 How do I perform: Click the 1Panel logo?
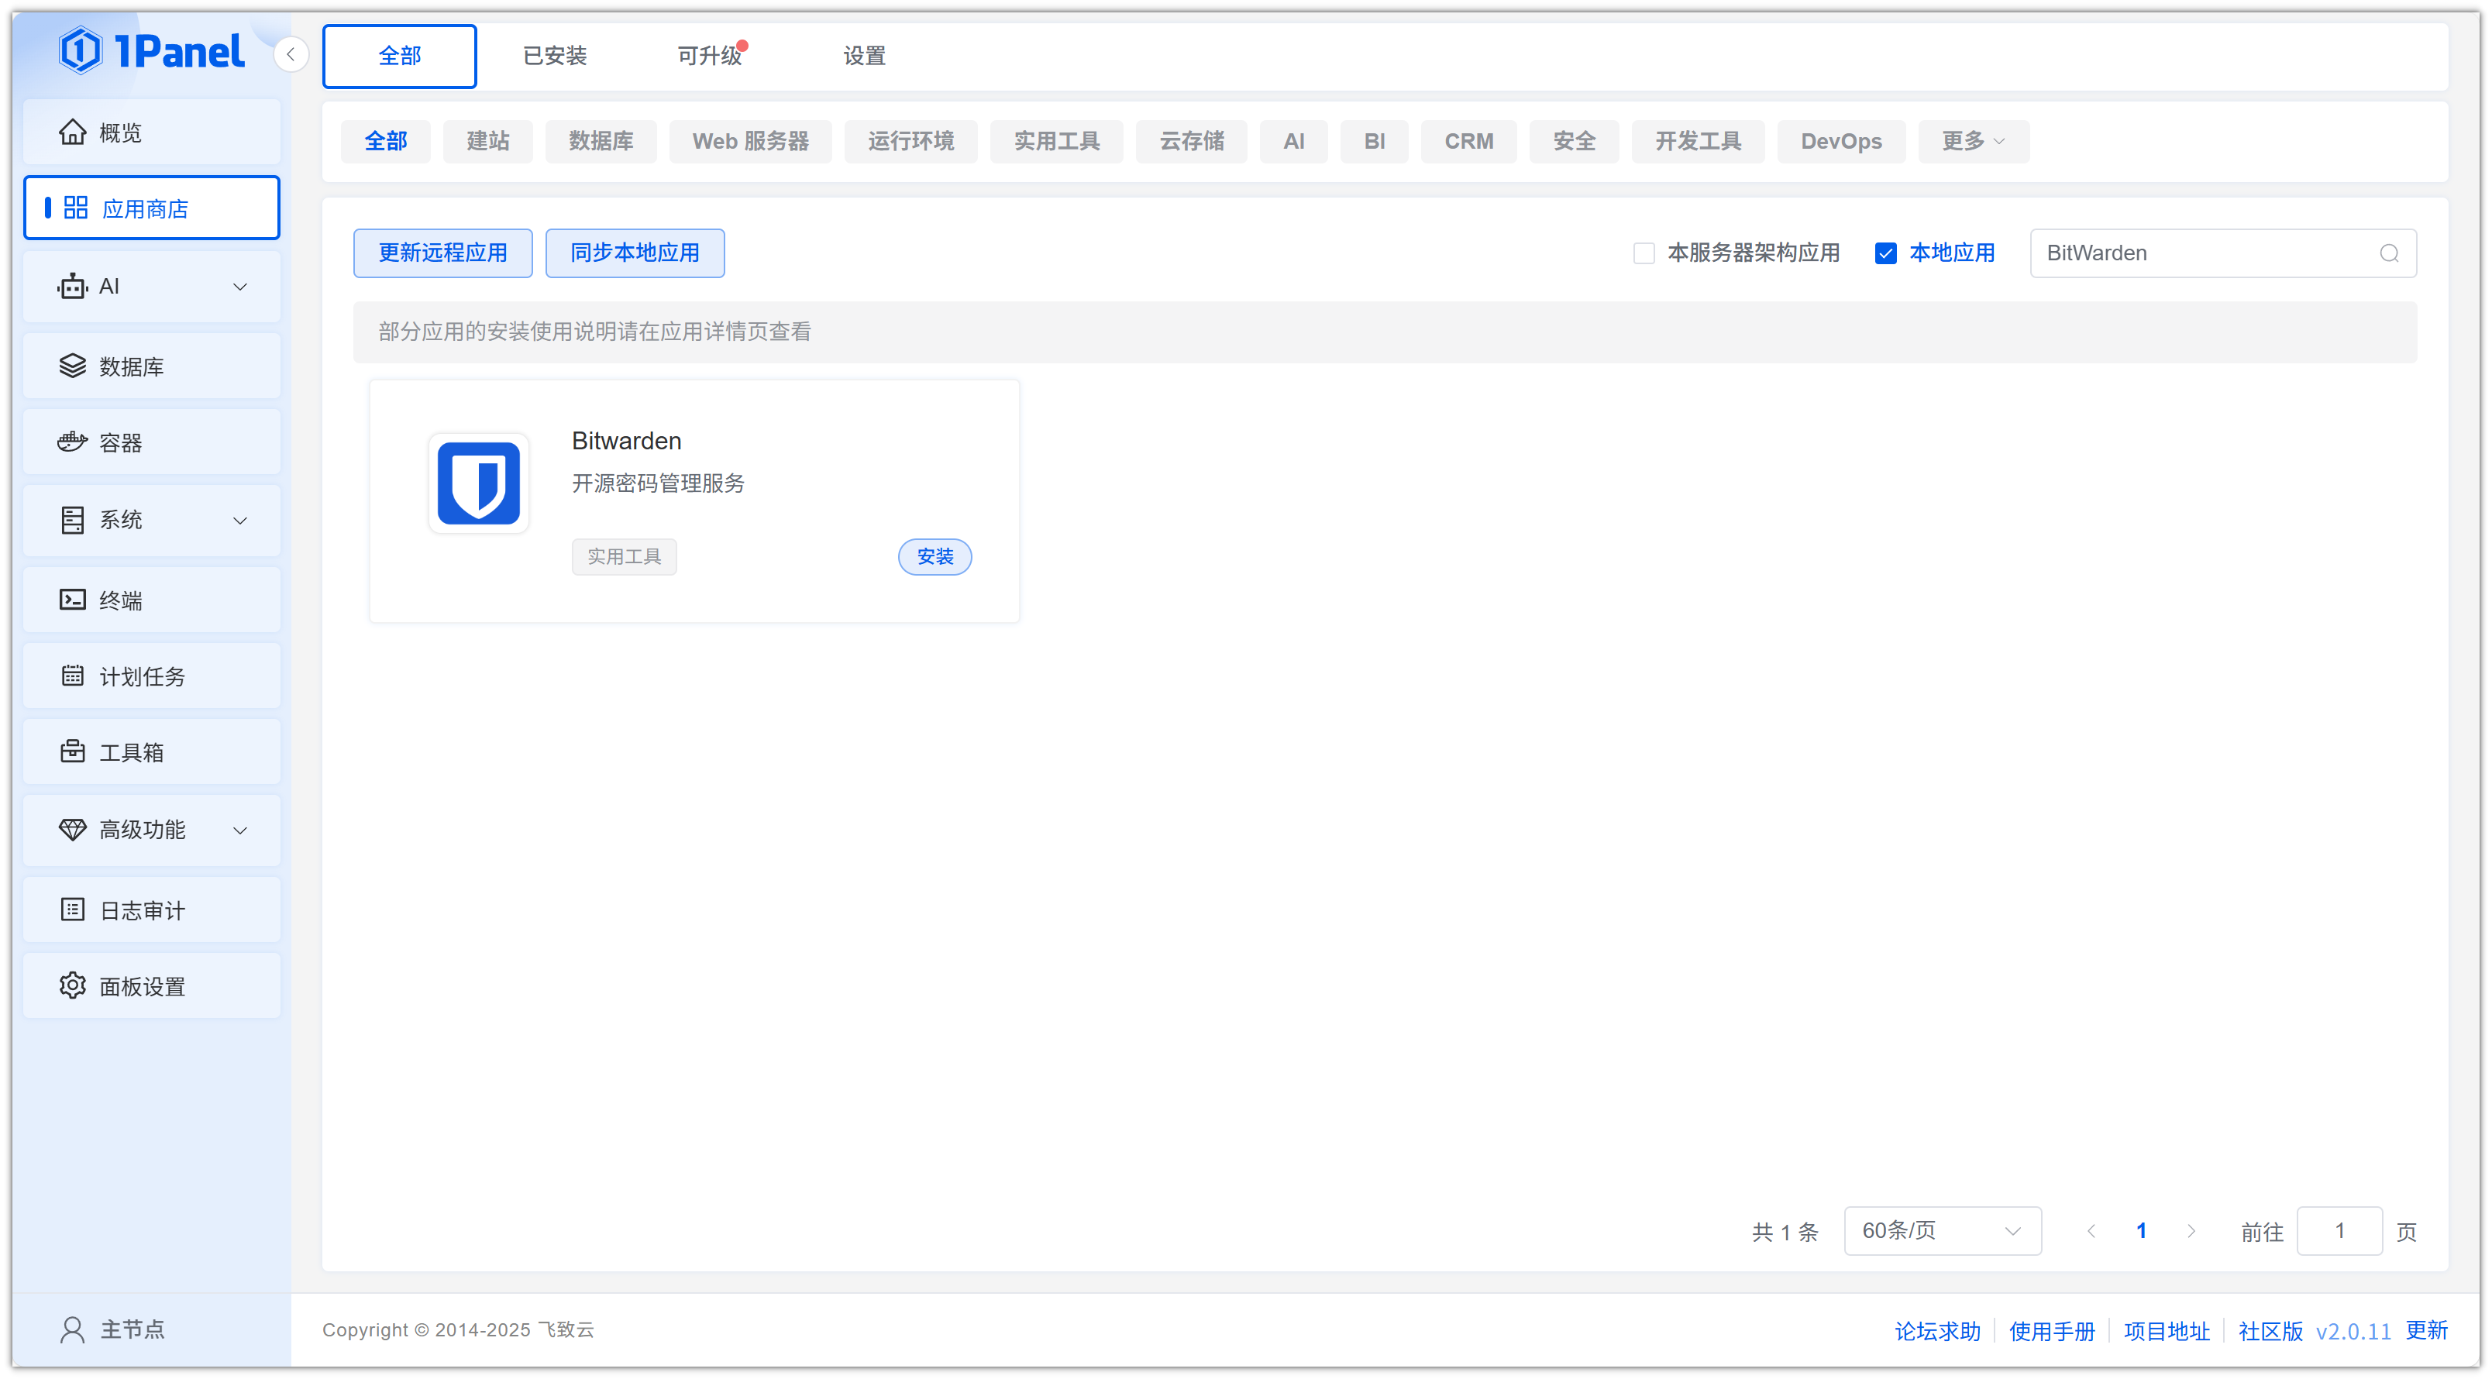point(152,51)
